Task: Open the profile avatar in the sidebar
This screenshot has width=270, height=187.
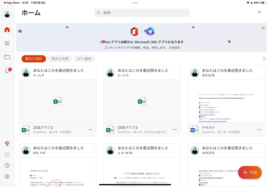Action: (x=7, y=14)
